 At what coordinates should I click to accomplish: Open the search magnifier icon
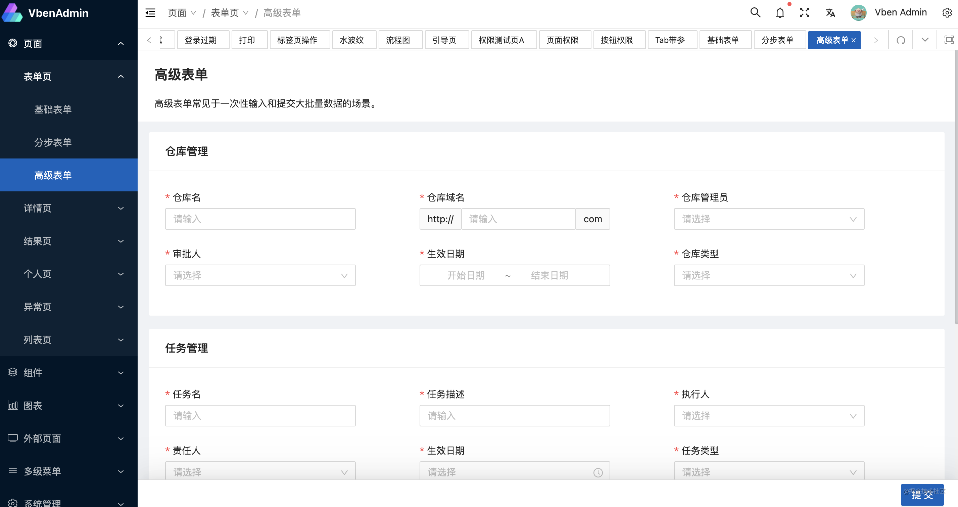point(755,13)
